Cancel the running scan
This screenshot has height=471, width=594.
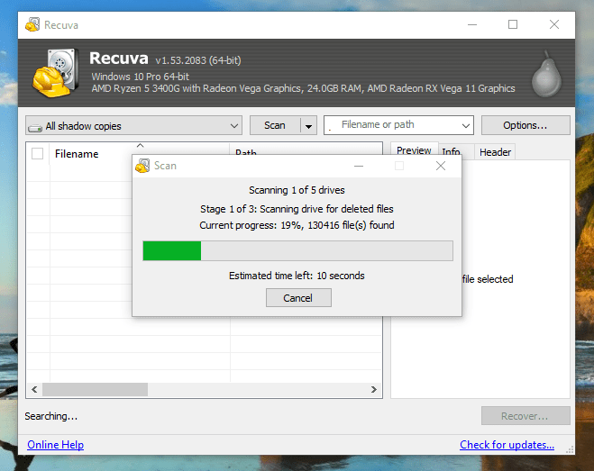coord(298,298)
